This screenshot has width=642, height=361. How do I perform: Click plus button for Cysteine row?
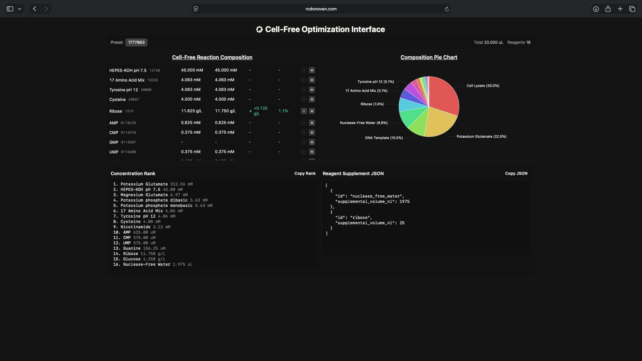312,99
